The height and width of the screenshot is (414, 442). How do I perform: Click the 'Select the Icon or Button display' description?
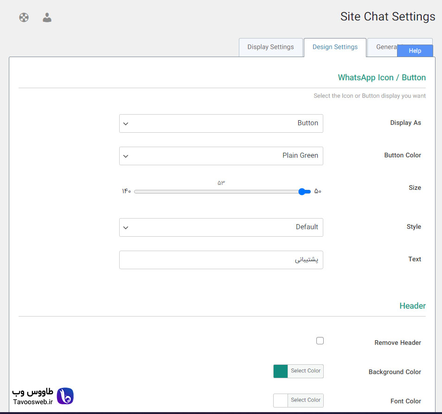370,96
